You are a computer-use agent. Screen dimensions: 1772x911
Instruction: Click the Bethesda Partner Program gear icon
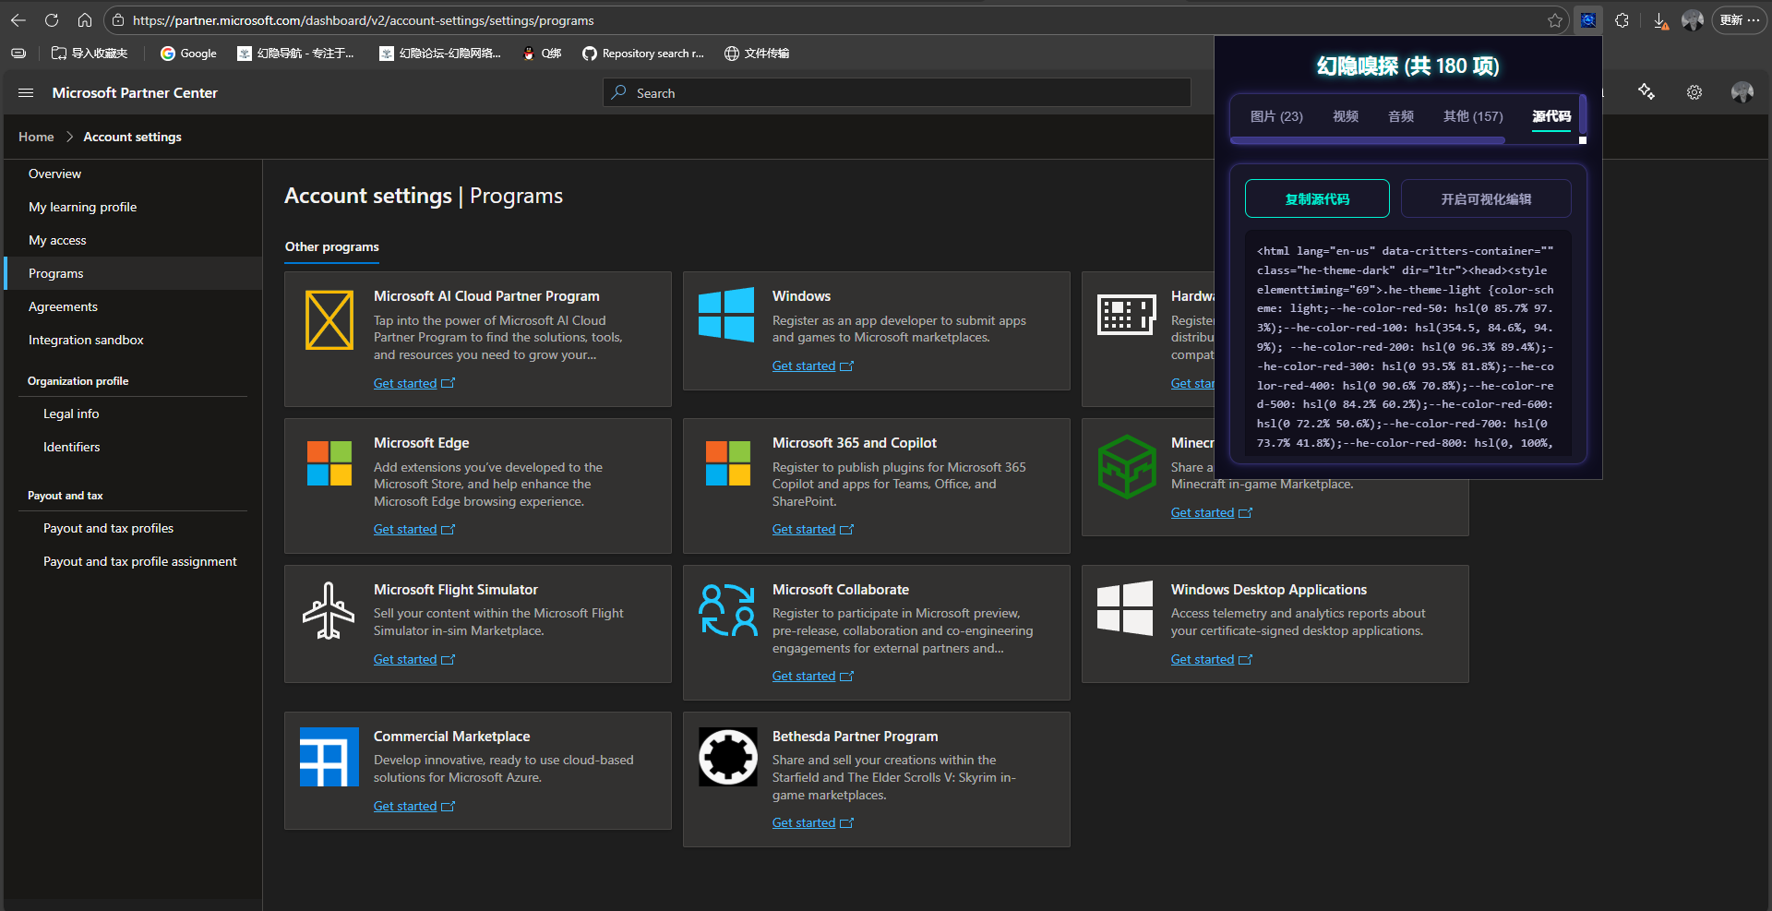(728, 757)
